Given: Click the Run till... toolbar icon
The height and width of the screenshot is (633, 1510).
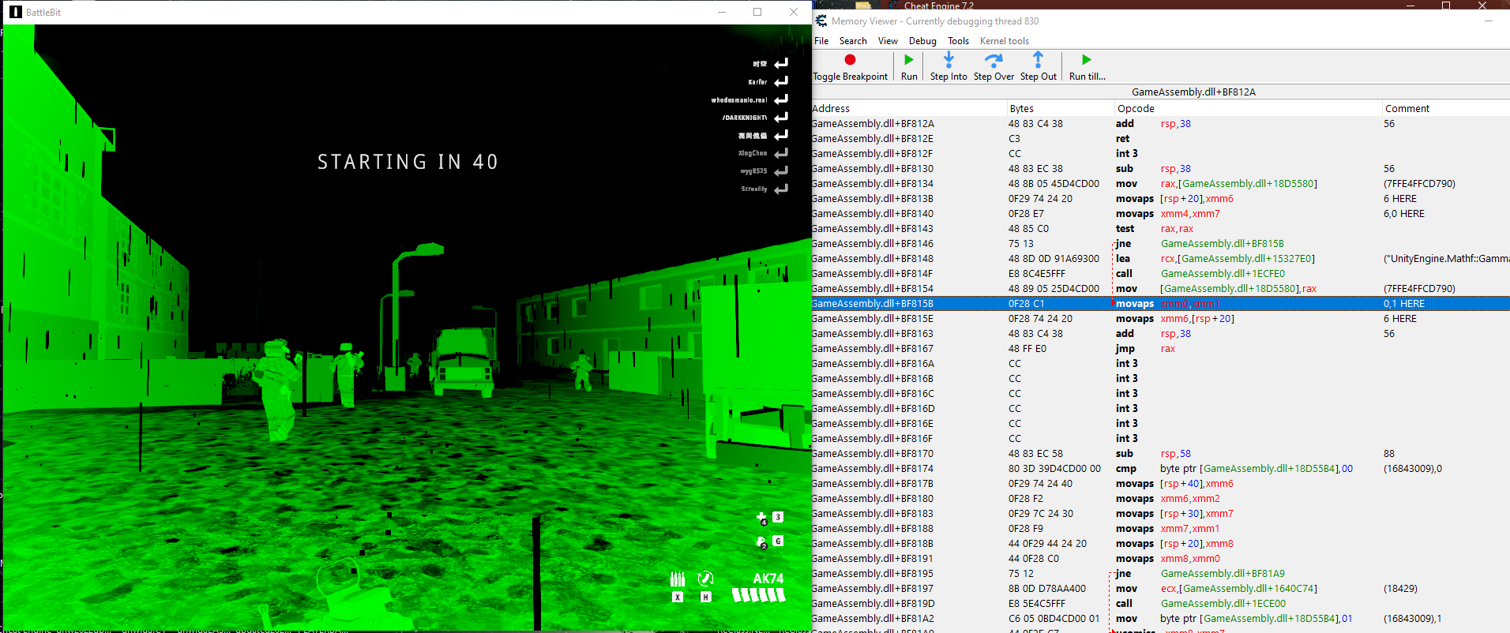Looking at the screenshot, I should pos(1087,60).
